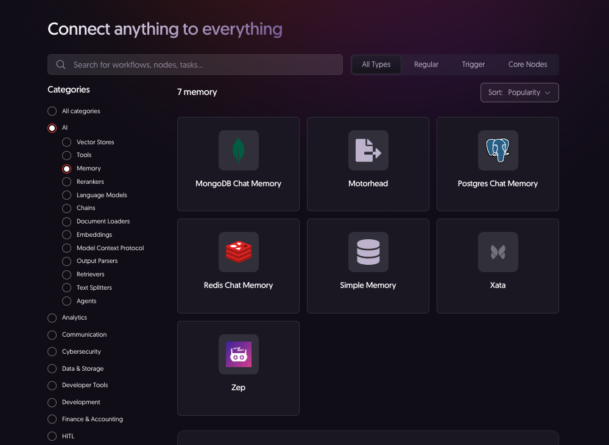Select the All categories radio button
The image size is (609, 445).
(52, 111)
